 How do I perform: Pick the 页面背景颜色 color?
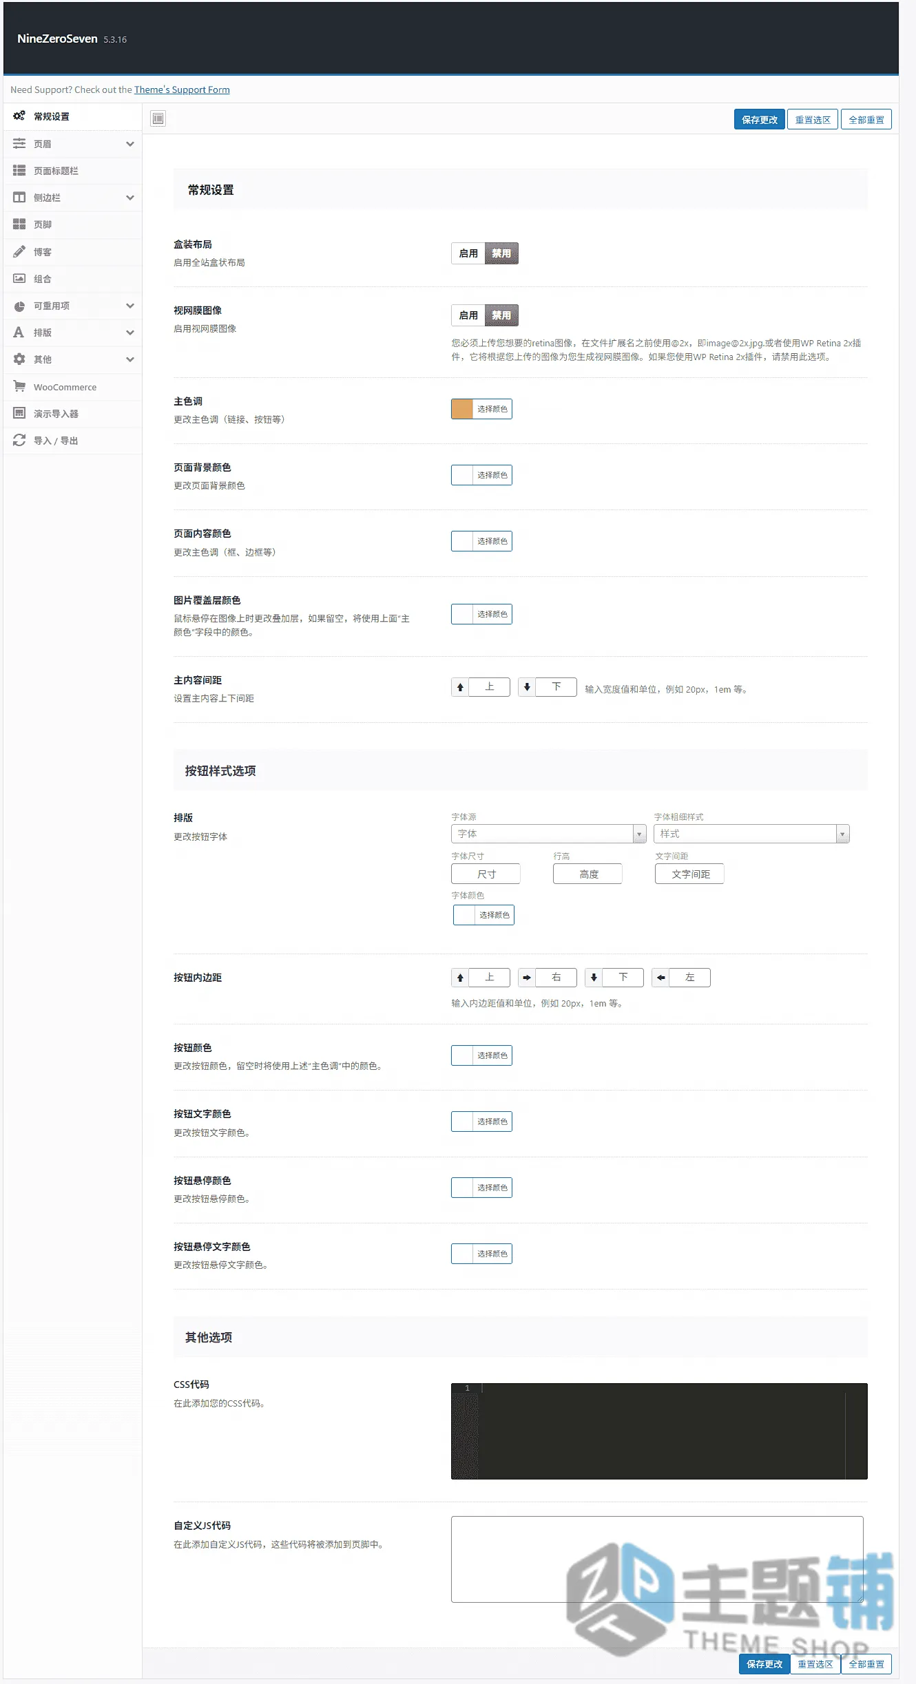[x=481, y=475]
